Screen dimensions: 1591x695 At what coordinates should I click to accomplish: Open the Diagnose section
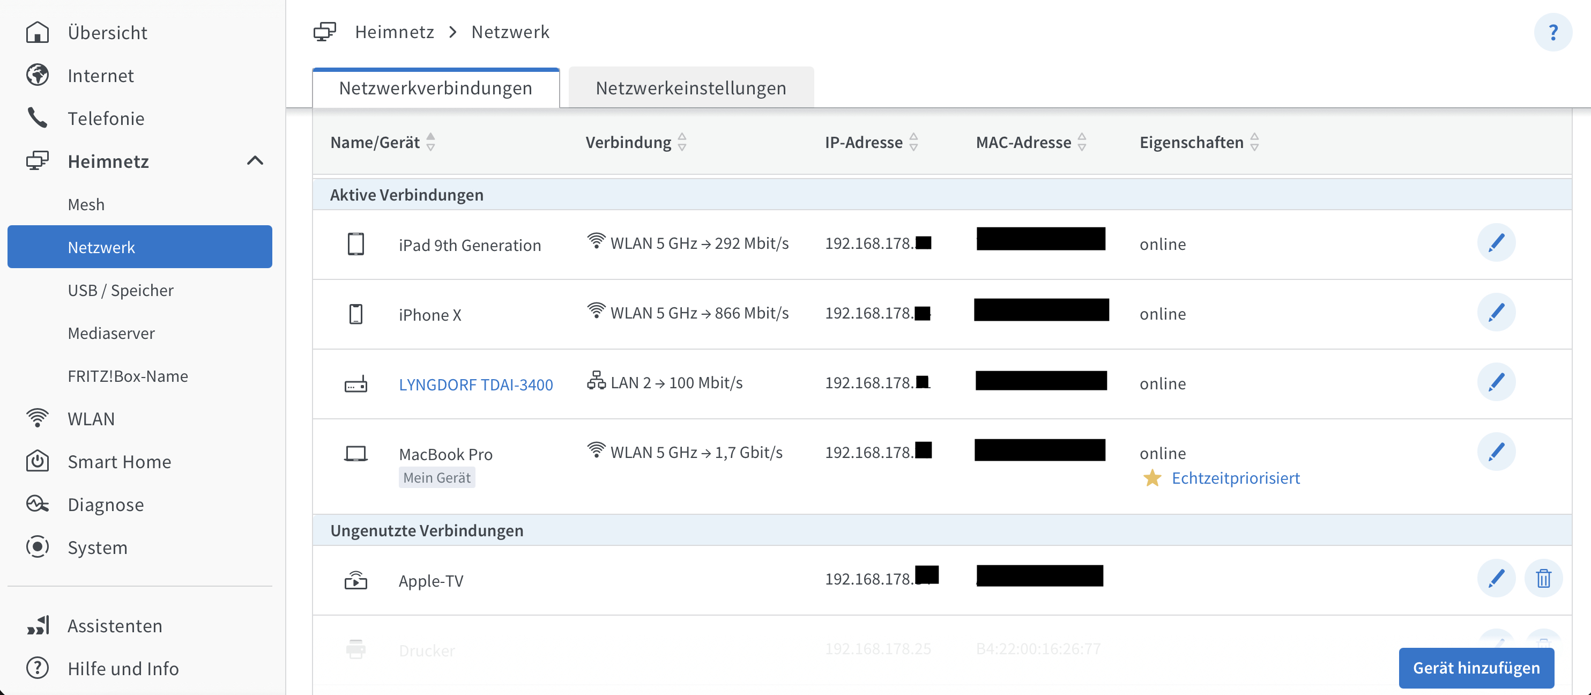(106, 504)
